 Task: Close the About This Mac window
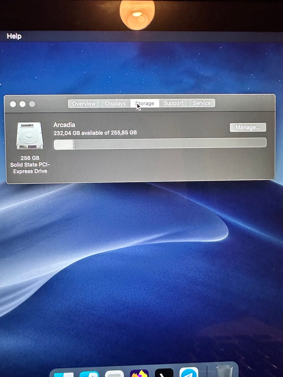point(13,104)
